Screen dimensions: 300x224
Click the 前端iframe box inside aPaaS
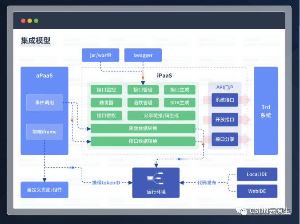click(x=44, y=132)
